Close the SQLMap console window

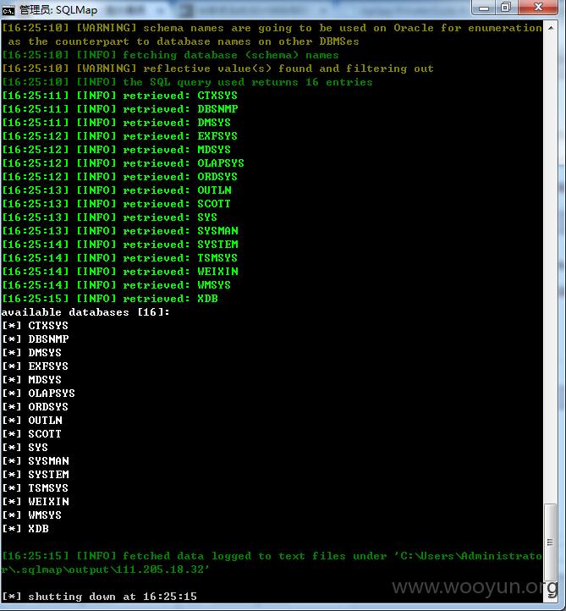coord(538,8)
